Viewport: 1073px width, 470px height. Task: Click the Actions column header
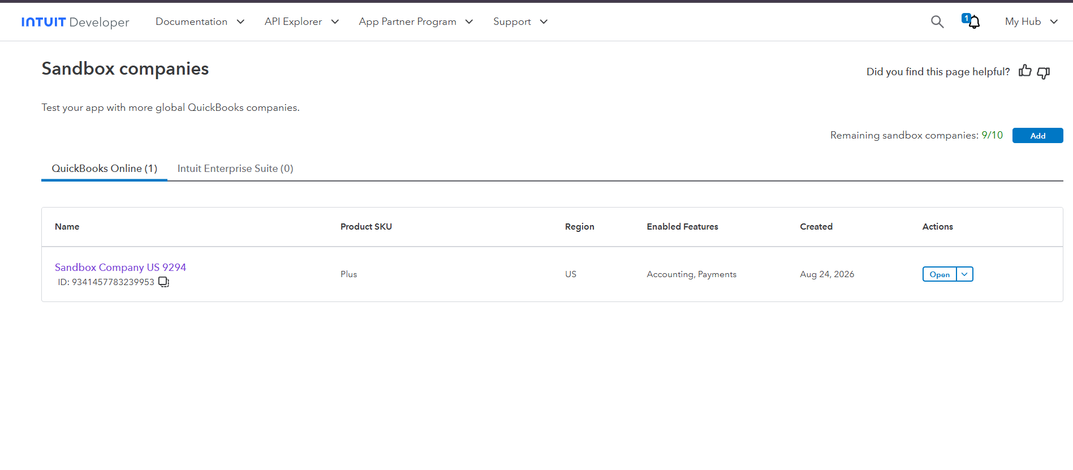938,227
